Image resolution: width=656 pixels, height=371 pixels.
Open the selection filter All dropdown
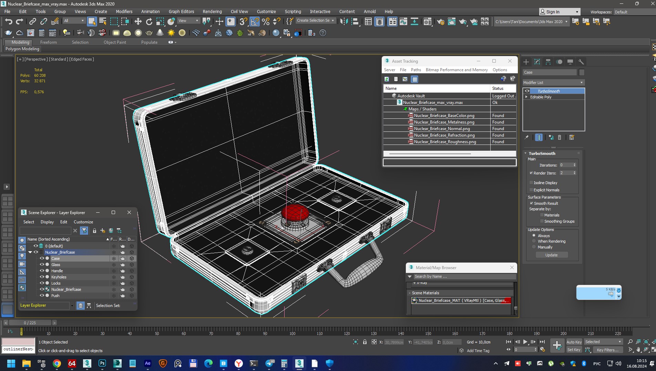74,21
